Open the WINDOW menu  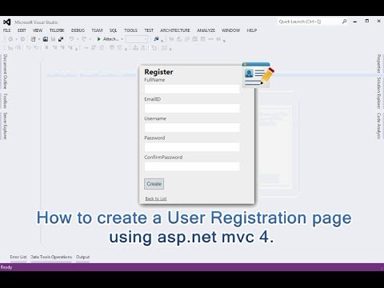230,30
